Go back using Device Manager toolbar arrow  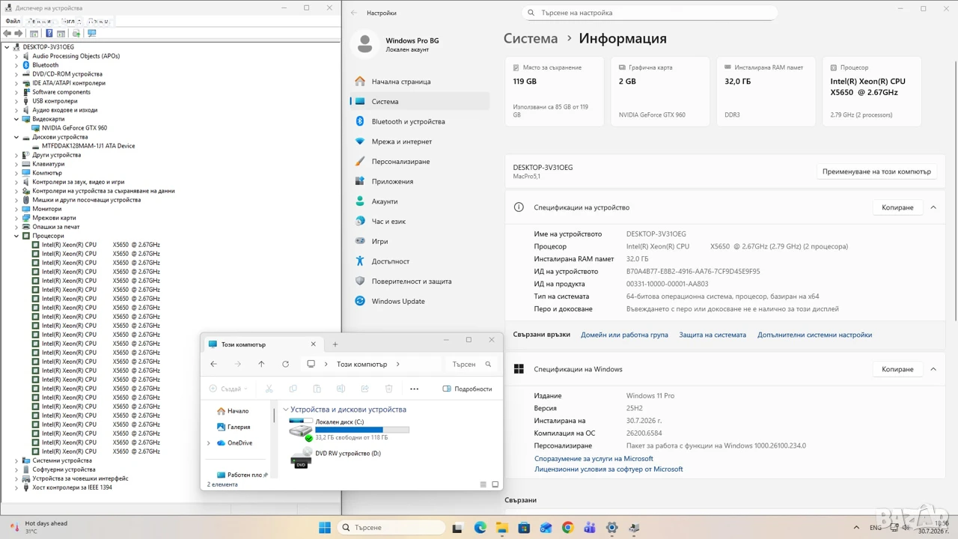(7, 33)
